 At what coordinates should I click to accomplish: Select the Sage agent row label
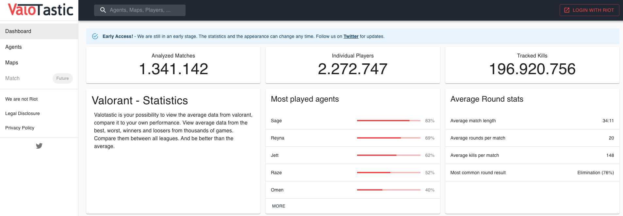pyautogui.click(x=276, y=121)
